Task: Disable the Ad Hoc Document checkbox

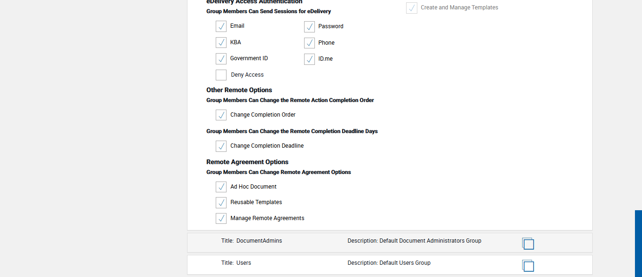Action: pyautogui.click(x=221, y=187)
